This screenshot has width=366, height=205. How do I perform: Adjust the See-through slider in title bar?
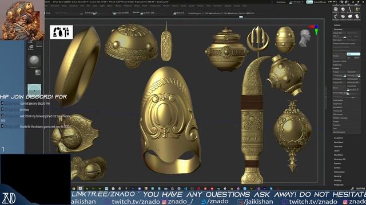(296, 2)
